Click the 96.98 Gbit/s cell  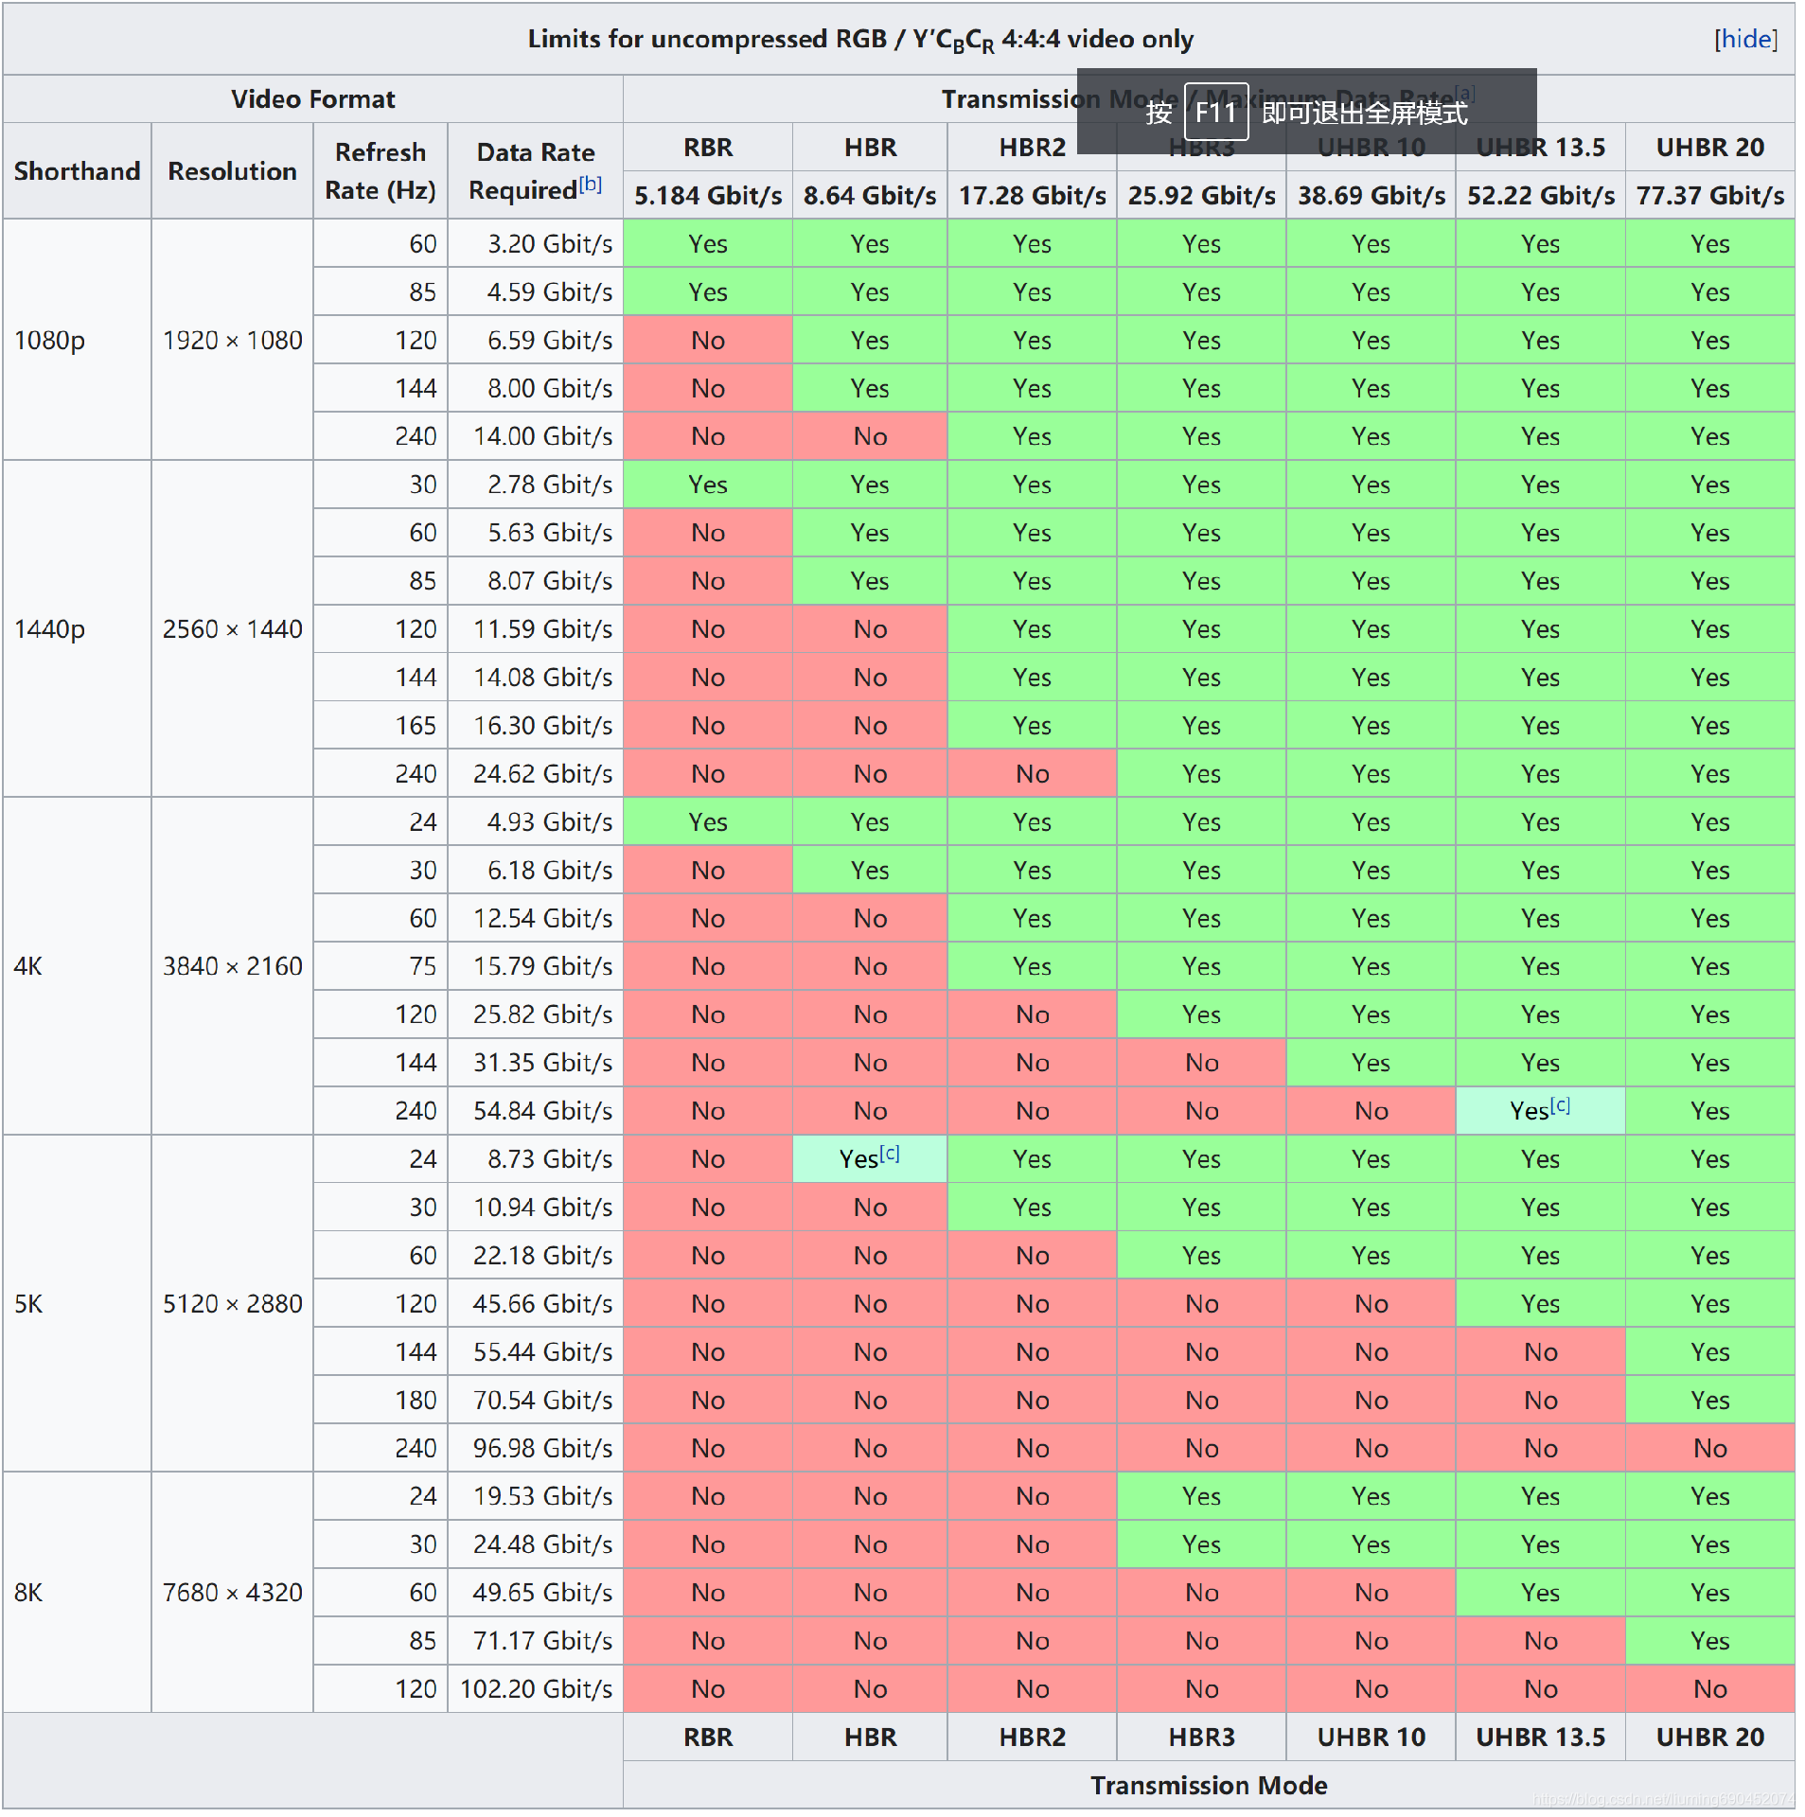click(x=535, y=1448)
